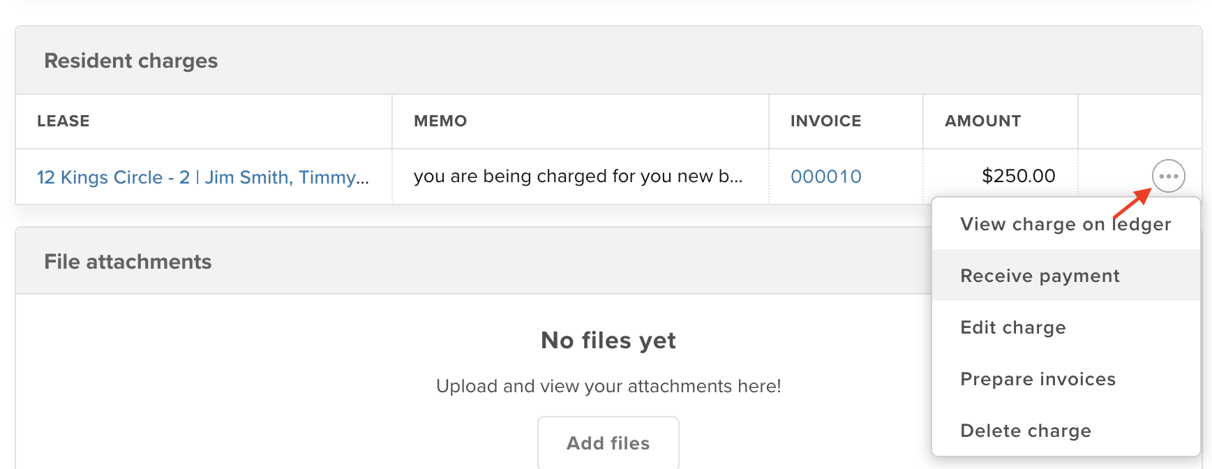
Task: Click the Upload and view attachments message
Action: tap(608, 386)
